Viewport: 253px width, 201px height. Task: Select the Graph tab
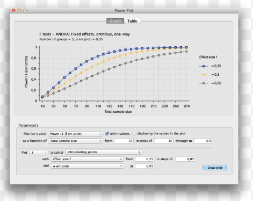[115, 21]
